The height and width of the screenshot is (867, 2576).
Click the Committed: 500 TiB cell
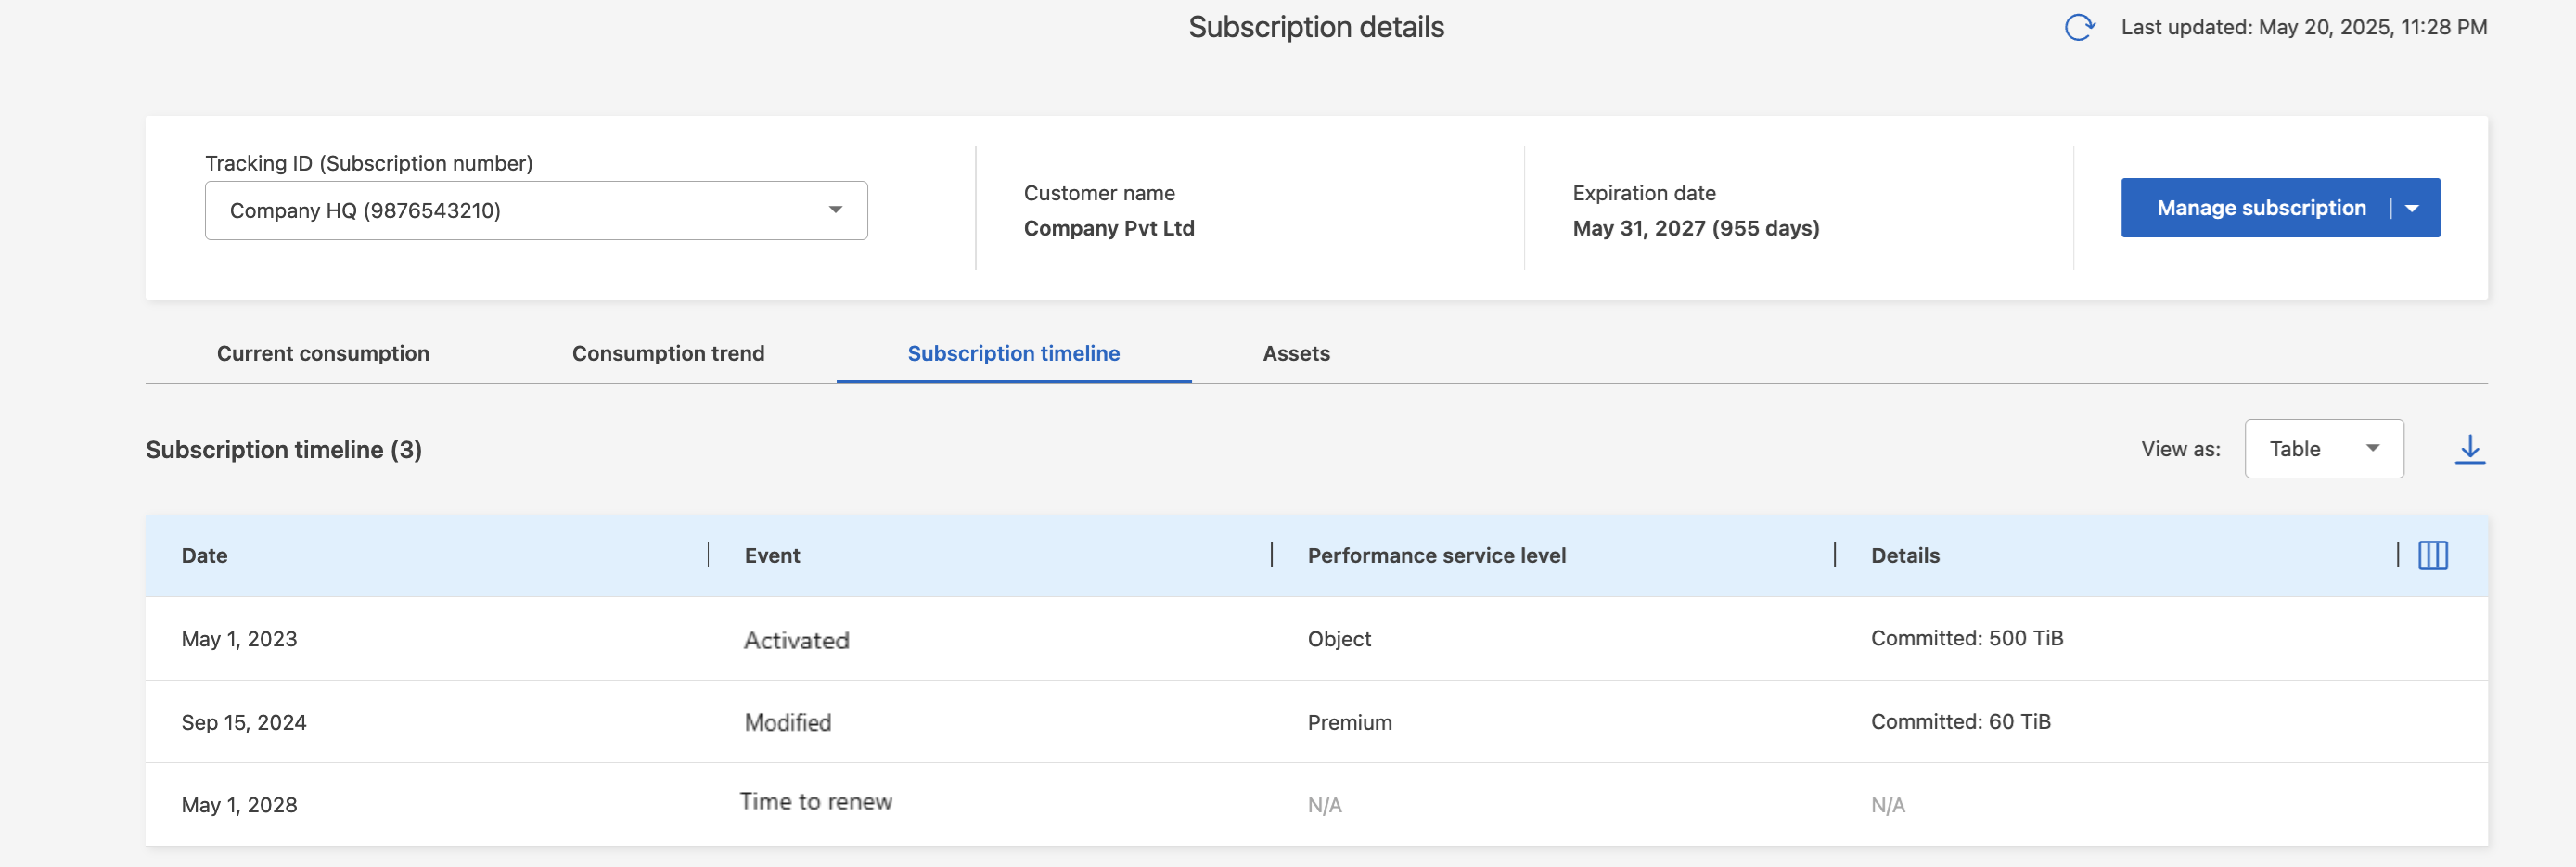(x=1966, y=638)
